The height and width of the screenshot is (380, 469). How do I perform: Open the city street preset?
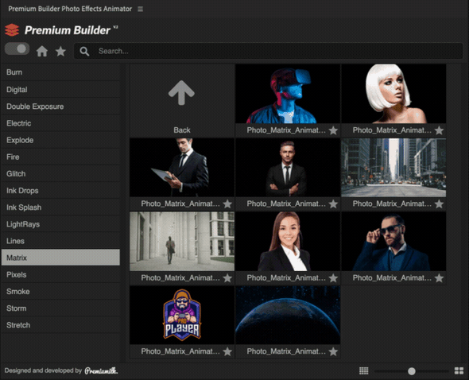click(393, 168)
